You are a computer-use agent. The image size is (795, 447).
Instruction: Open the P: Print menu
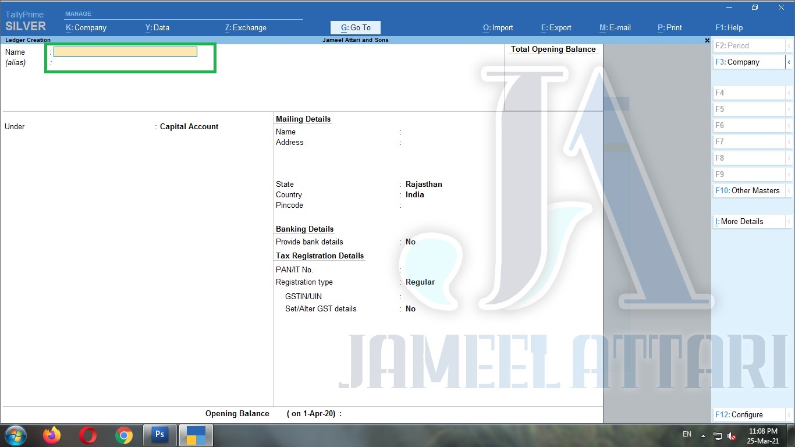click(x=670, y=27)
